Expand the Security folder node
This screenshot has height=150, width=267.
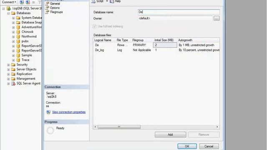click(8, 65)
